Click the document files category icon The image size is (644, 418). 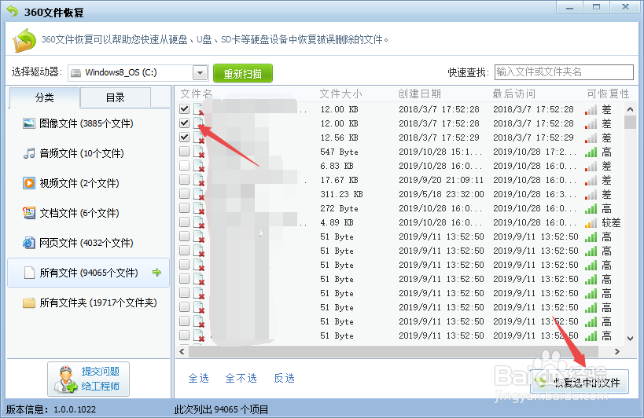(x=29, y=213)
